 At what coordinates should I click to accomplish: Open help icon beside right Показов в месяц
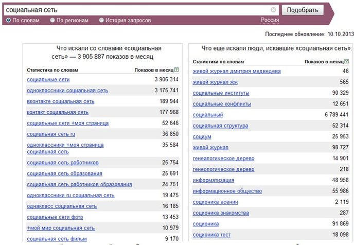click(347, 61)
